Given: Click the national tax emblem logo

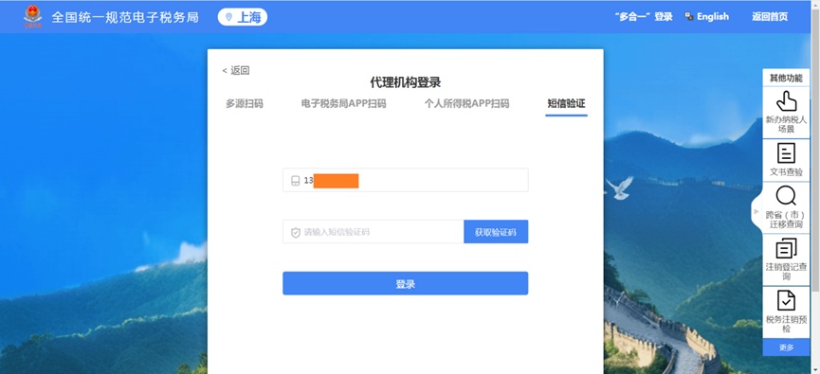Looking at the screenshot, I should (x=33, y=17).
